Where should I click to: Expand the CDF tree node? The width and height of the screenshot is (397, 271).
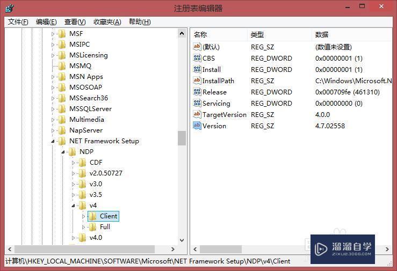point(73,163)
